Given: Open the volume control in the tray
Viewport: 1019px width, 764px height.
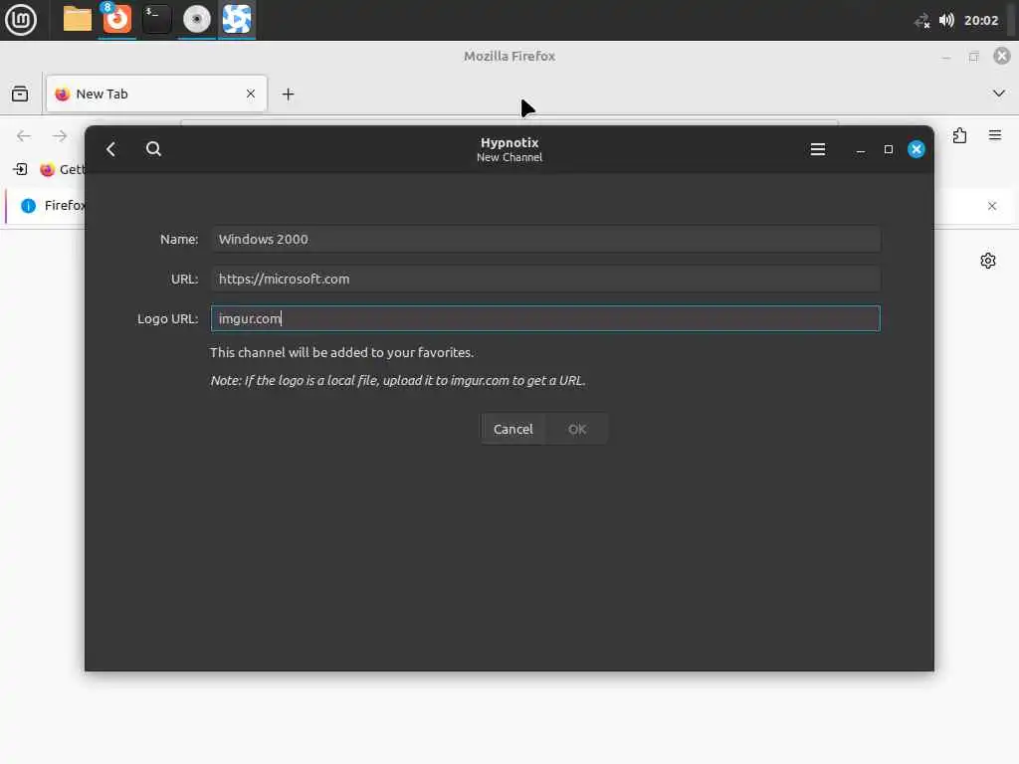Looking at the screenshot, I should click(x=946, y=20).
